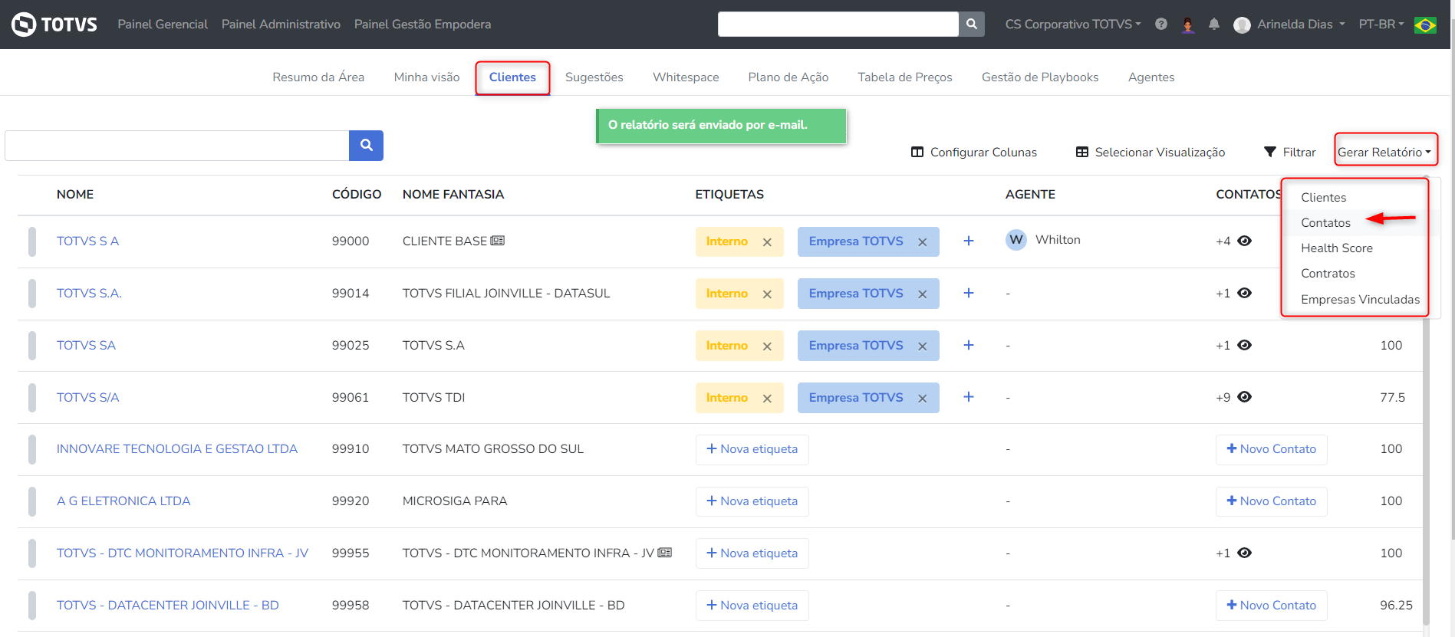Screen dimensions: 1455x637
Task: Choose Contratos report option
Action: (x=1328, y=274)
